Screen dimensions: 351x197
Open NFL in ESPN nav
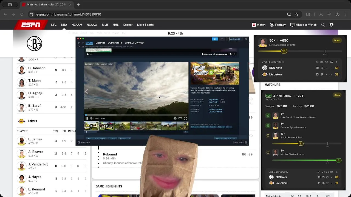pos(54,25)
